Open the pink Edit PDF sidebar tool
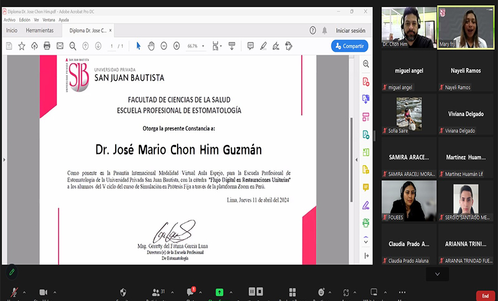 click(366, 117)
